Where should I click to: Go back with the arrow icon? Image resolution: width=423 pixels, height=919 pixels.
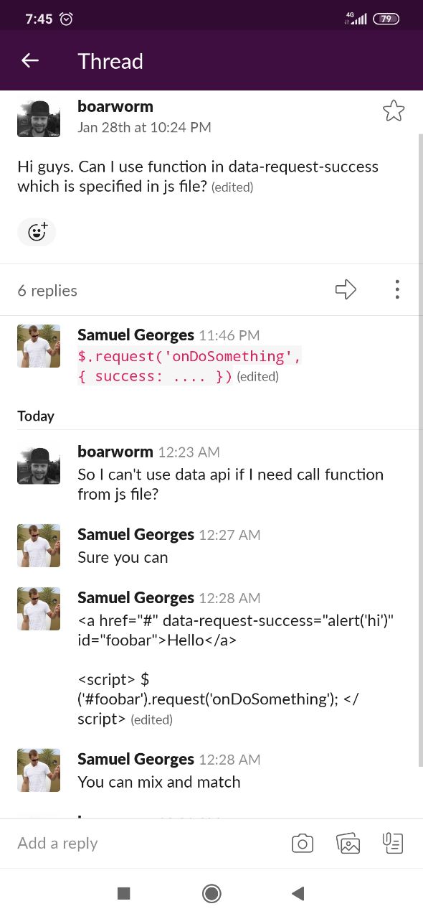(x=30, y=61)
